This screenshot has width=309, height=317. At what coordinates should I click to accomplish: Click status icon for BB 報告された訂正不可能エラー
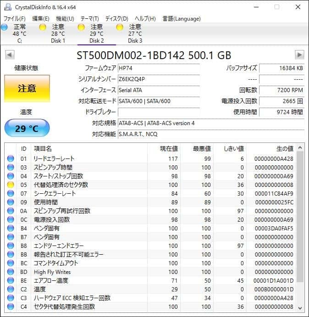pos(11,254)
